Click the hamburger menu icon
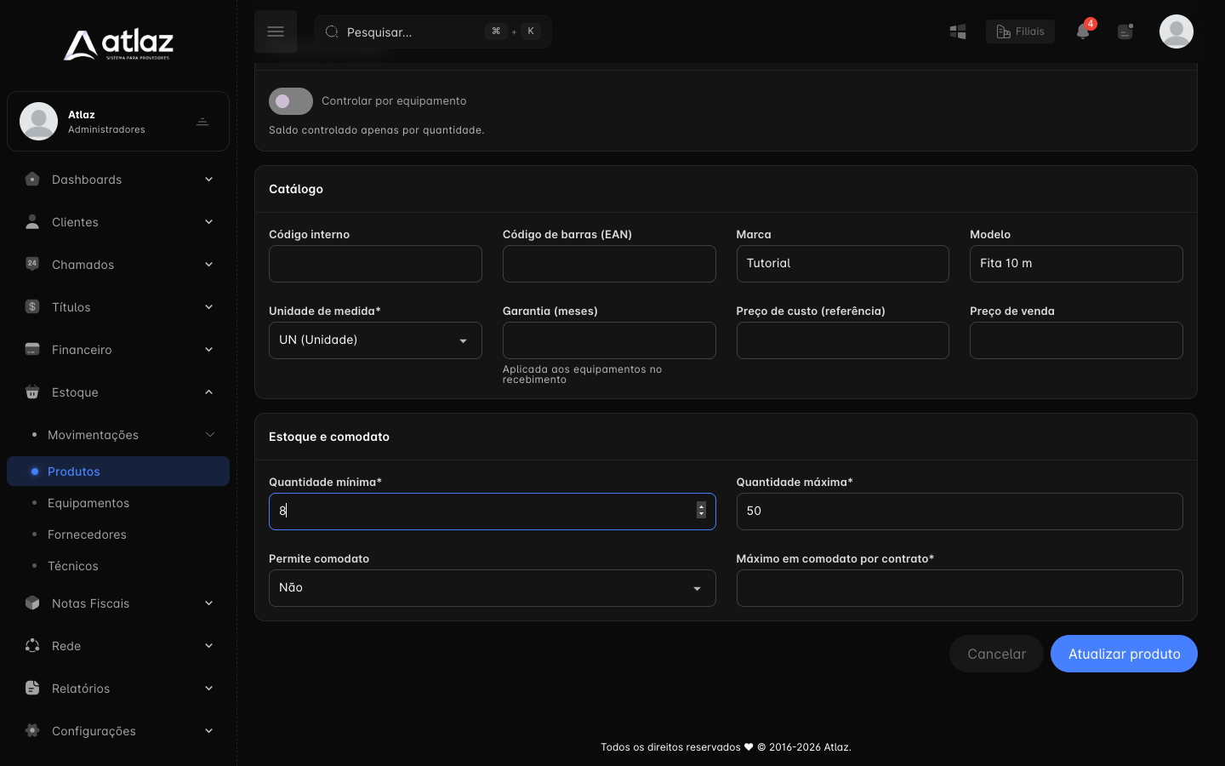This screenshot has height=766, width=1225. pyautogui.click(x=276, y=31)
